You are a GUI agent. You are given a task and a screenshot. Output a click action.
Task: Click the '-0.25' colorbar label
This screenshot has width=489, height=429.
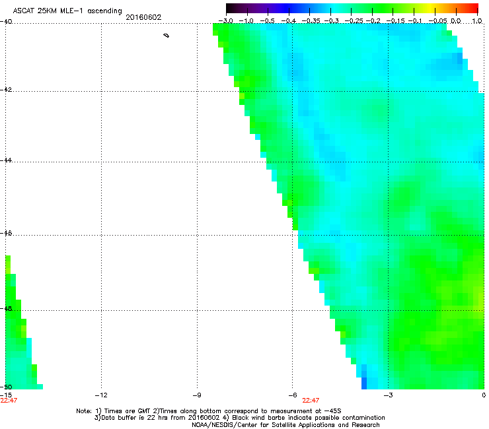[354, 21]
